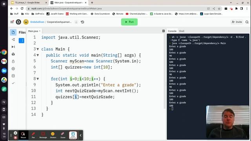The width and height of the screenshot is (251, 141).
Task: Open the Secrets lock icon in sidebar
Action: 13,61
